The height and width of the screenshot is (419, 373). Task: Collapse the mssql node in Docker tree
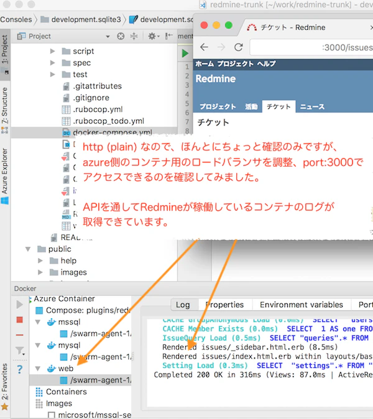38,322
